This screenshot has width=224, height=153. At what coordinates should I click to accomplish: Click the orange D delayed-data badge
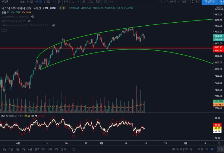pyautogui.click(x=64, y=8)
